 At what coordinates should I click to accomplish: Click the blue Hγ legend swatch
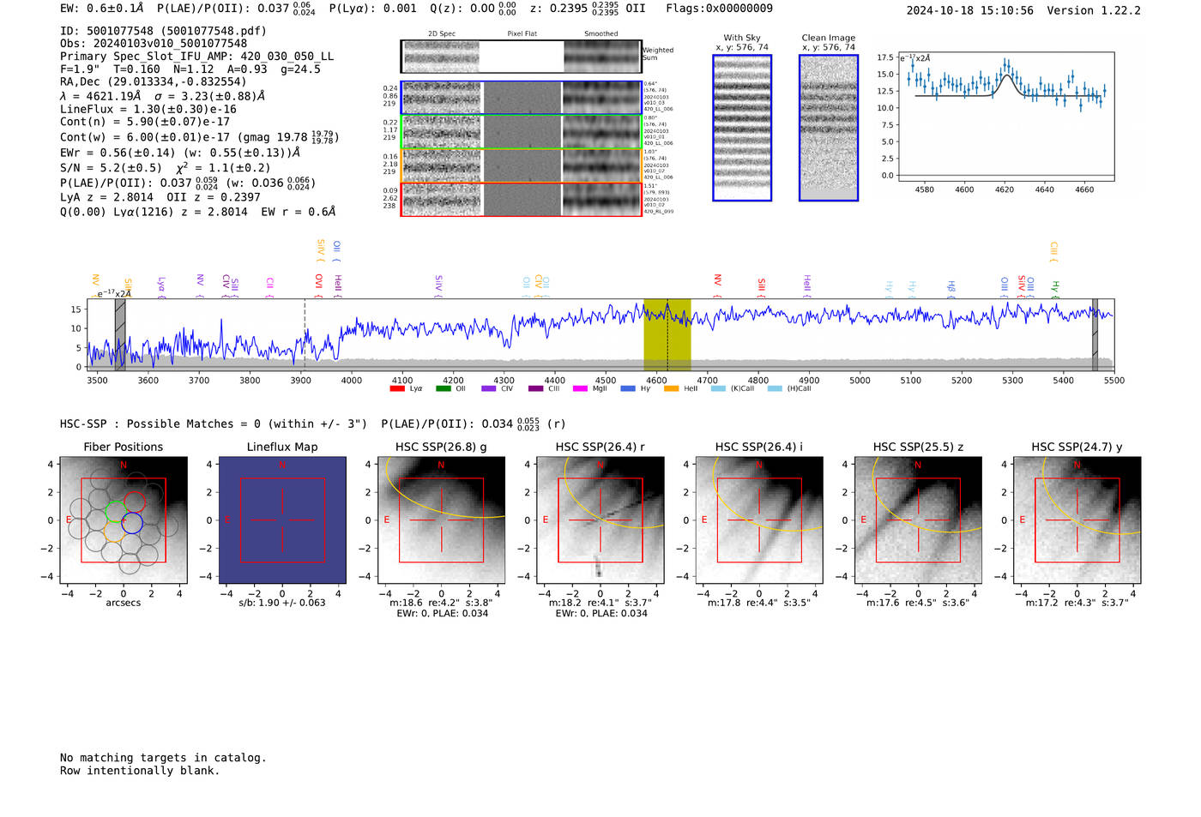click(x=628, y=388)
